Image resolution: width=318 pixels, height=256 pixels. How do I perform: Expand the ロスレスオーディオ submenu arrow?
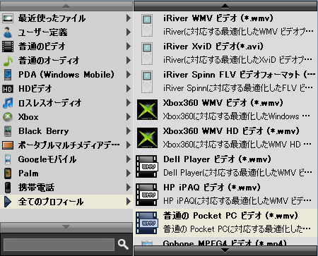tap(129, 103)
